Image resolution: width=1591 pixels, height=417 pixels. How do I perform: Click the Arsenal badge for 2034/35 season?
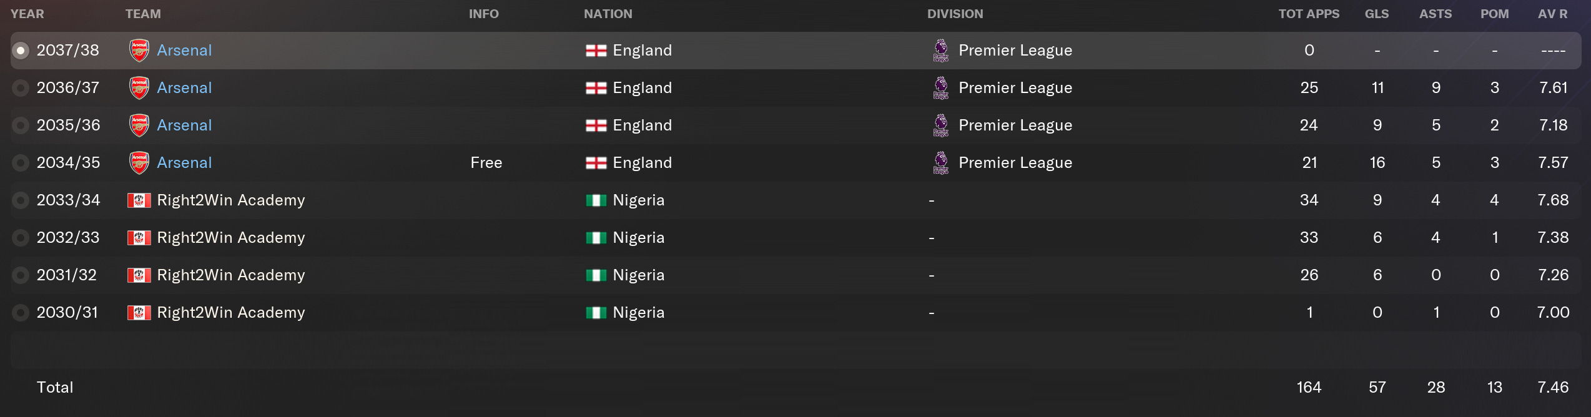139,163
